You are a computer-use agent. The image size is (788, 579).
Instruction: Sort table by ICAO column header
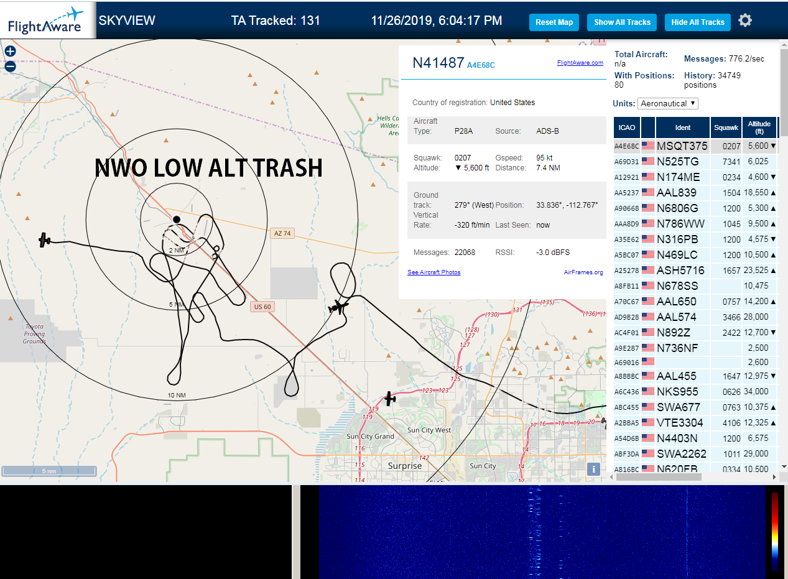pos(627,127)
